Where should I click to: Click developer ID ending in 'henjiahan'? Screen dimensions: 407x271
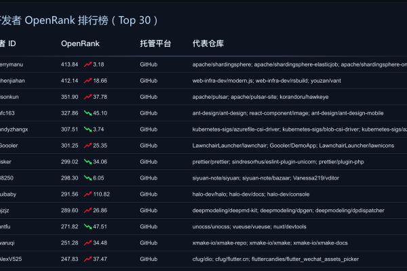coord(12,81)
